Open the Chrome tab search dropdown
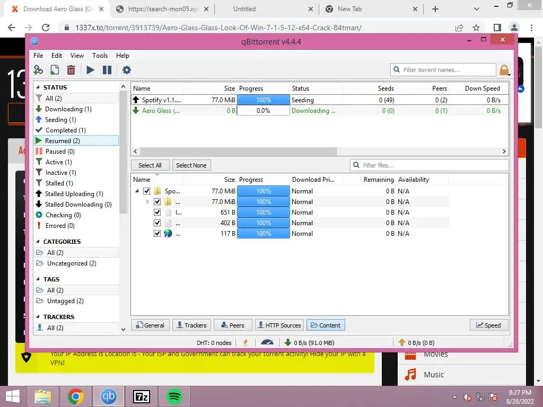543x407 pixels. [477, 10]
